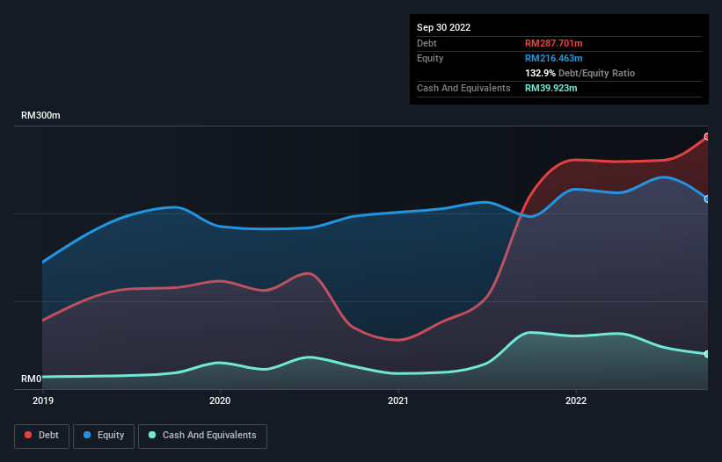Click the RM39.923m cash value
The image size is (722, 462).
point(551,88)
